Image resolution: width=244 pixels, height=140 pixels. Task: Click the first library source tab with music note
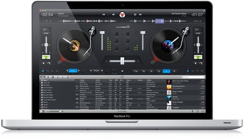[x=43, y=77]
